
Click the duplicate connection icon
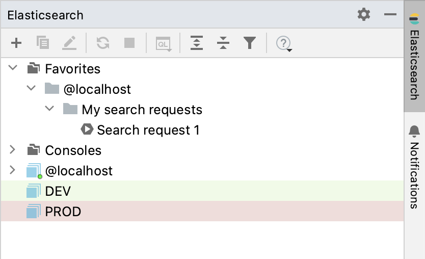click(43, 43)
